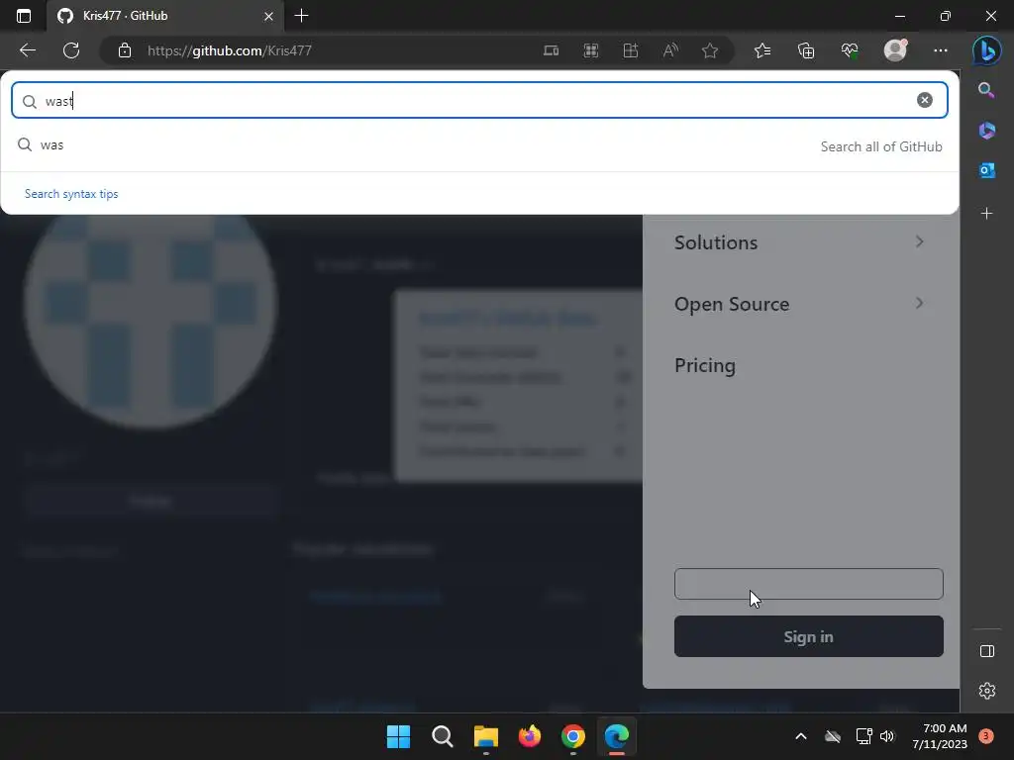Open Windows taskbar search
This screenshot has height=760, width=1014.
pyautogui.click(x=443, y=736)
